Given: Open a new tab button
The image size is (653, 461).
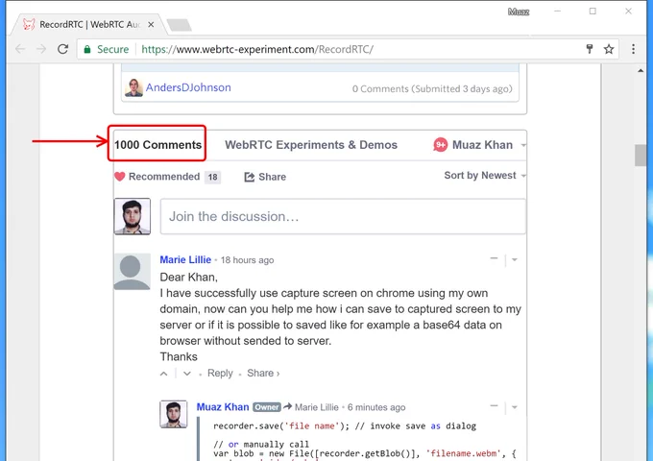Looking at the screenshot, I should 179,25.
